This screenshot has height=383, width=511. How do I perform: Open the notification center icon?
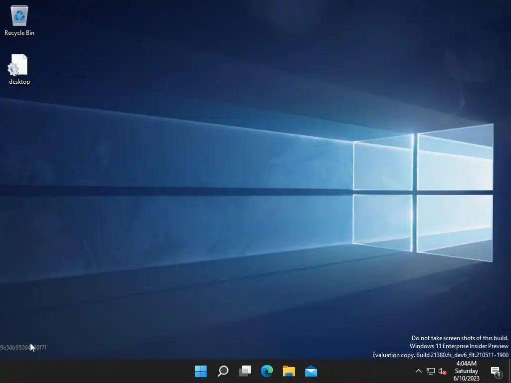click(x=496, y=371)
